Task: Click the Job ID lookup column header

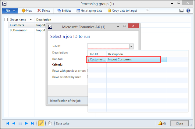Action: pos(97,54)
